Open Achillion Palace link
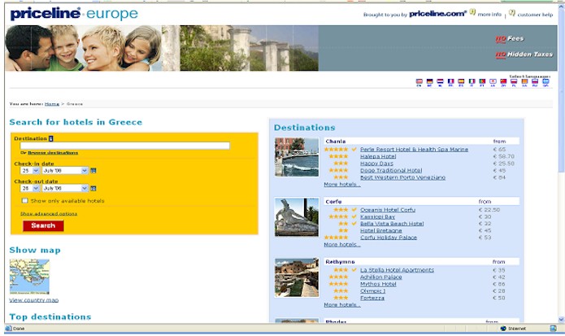 coord(381,277)
